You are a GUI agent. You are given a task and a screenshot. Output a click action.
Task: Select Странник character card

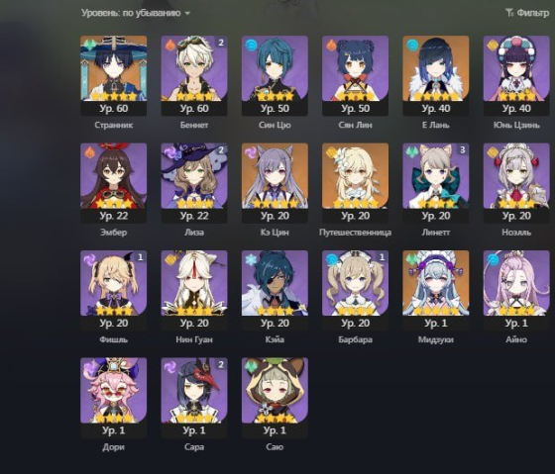click(114, 75)
